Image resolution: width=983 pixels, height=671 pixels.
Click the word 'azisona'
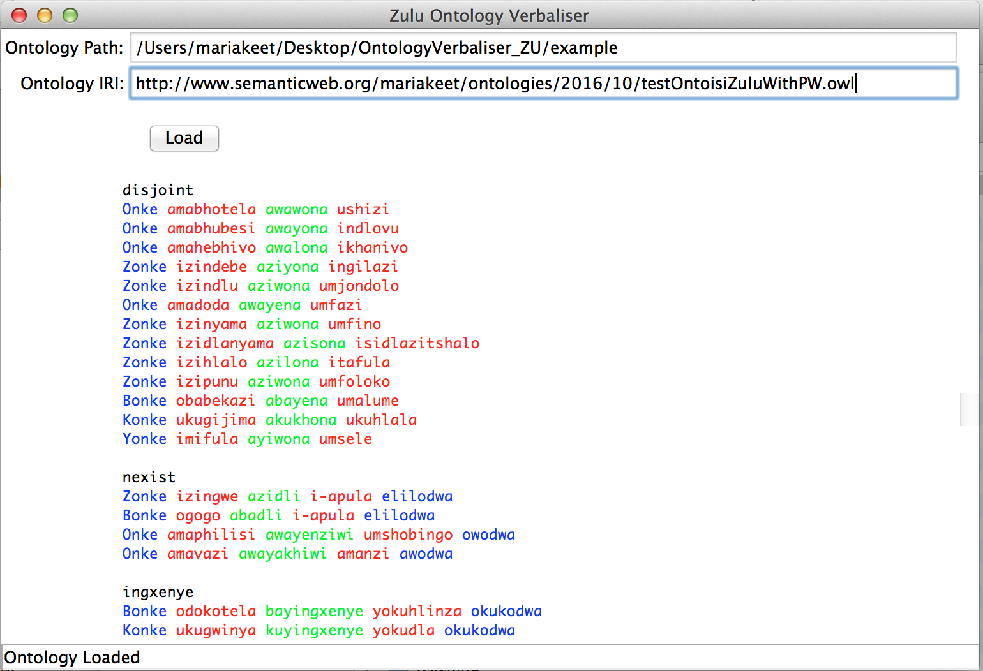314,343
